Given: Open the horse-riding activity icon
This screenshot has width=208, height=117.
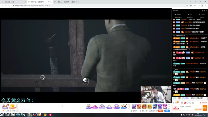Looking at the screenshot, I should [x=5, y=107].
